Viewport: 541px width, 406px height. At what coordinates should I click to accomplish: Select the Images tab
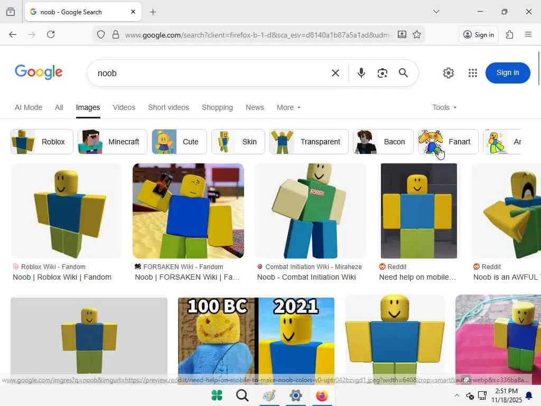[88, 108]
